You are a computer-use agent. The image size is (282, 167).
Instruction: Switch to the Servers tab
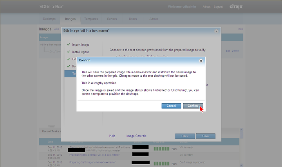(112, 19)
